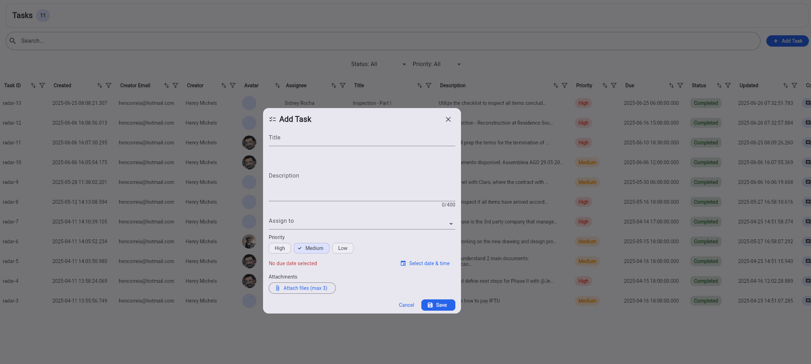Click the checklist icon in Add Task header
The image size is (811, 364).
click(272, 119)
